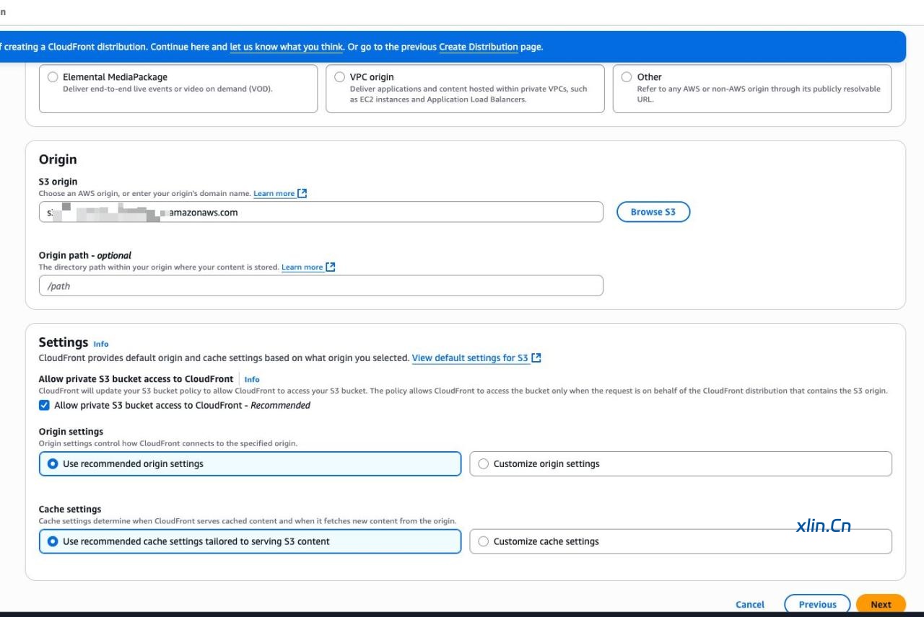Select Elemental MediaPackage origin type
924x617 pixels.
tap(53, 77)
